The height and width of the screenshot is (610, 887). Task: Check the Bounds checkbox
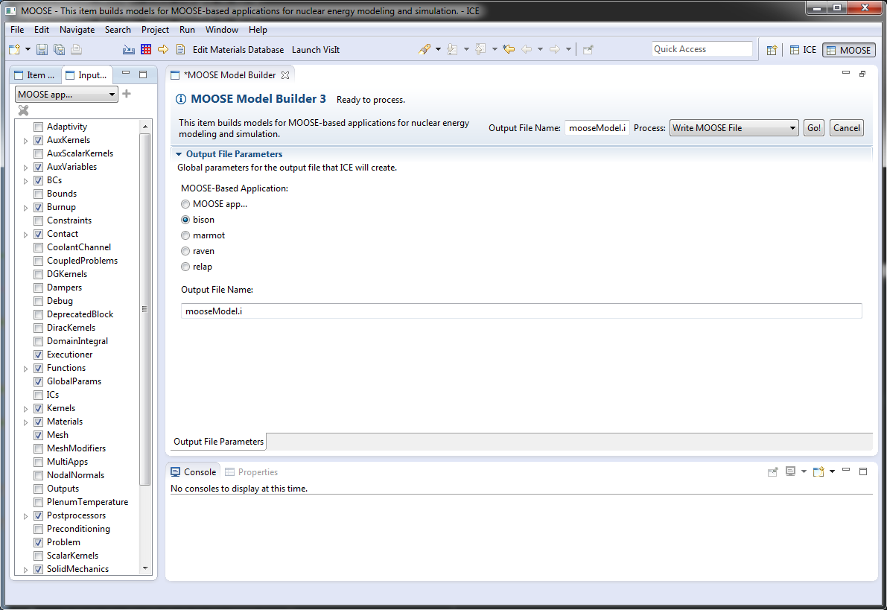coord(39,194)
